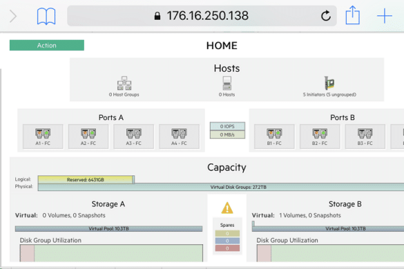The image size is (404, 269).
Task: Select the Hosts server icon
Action: (227, 83)
